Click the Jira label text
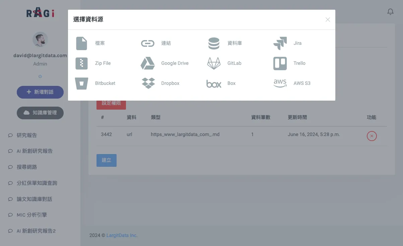 click(297, 43)
